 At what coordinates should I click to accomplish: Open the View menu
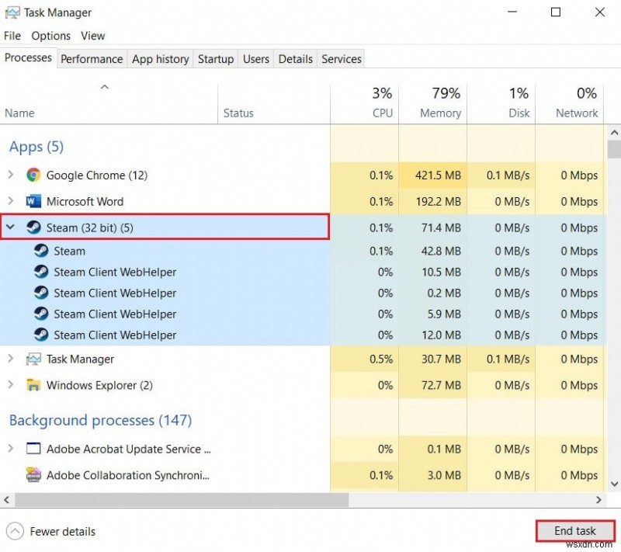coord(93,36)
